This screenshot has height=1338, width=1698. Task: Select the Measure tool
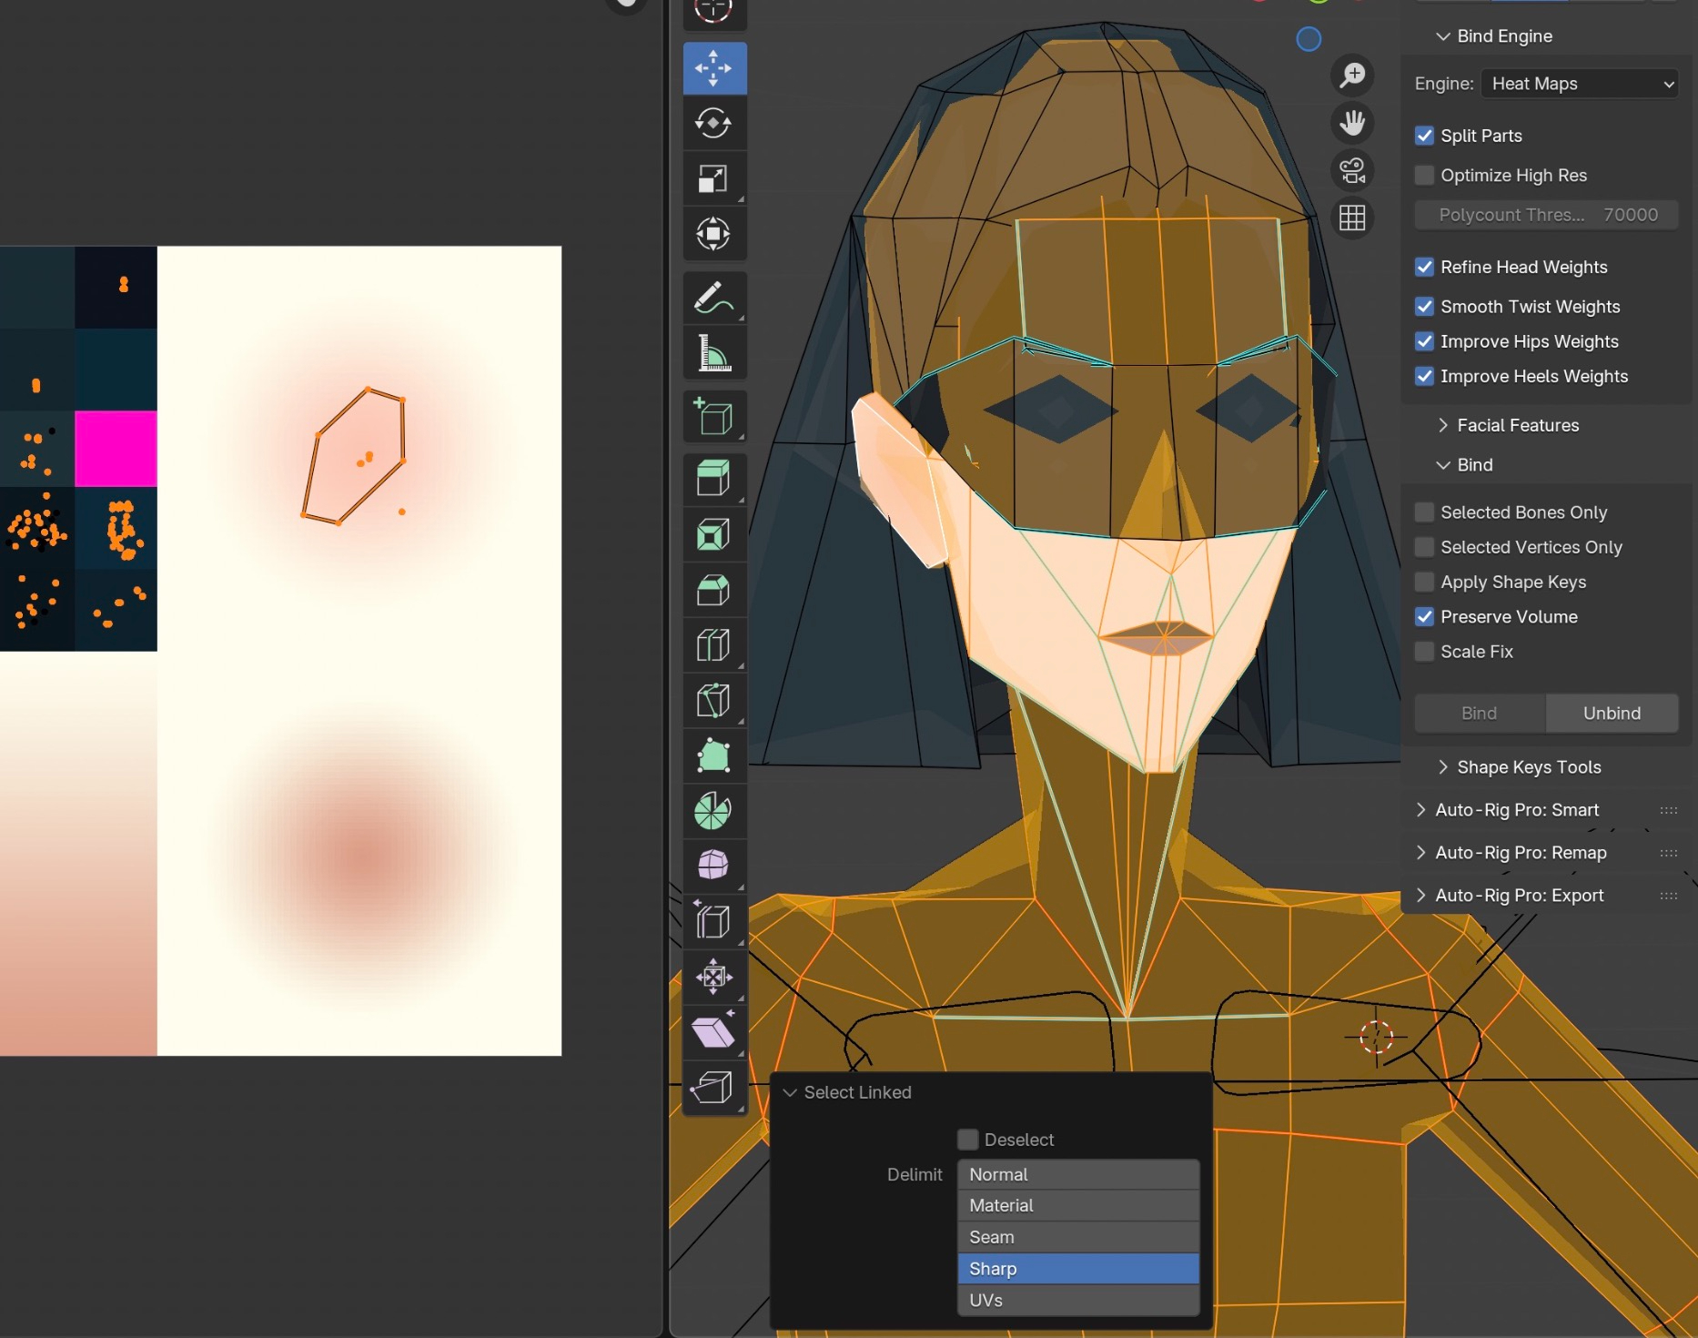[714, 353]
